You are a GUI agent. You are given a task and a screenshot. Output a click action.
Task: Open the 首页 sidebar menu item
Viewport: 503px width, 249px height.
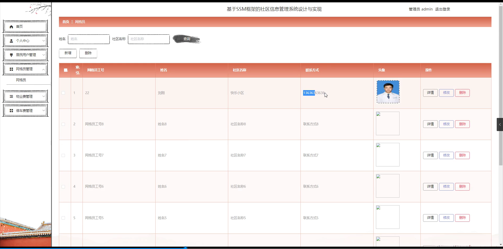[x=25, y=27]
